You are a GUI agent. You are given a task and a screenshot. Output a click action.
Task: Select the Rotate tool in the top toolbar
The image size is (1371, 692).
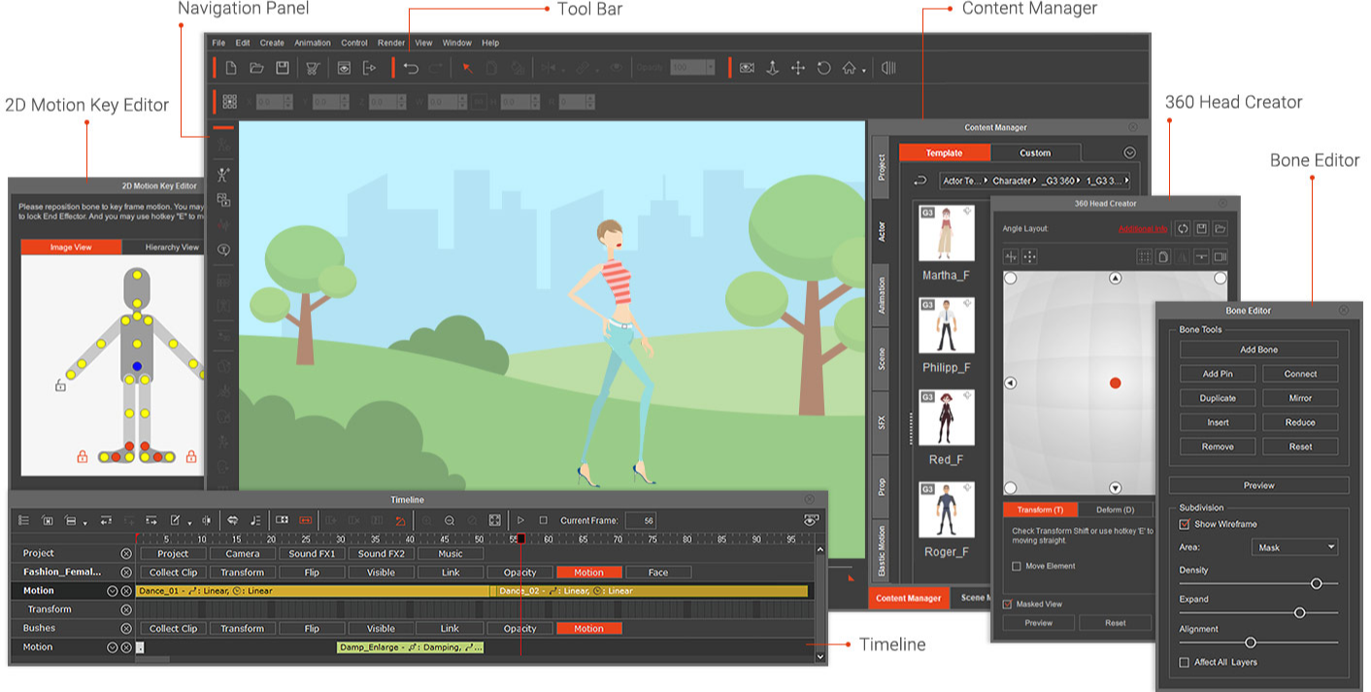[823, 67]
